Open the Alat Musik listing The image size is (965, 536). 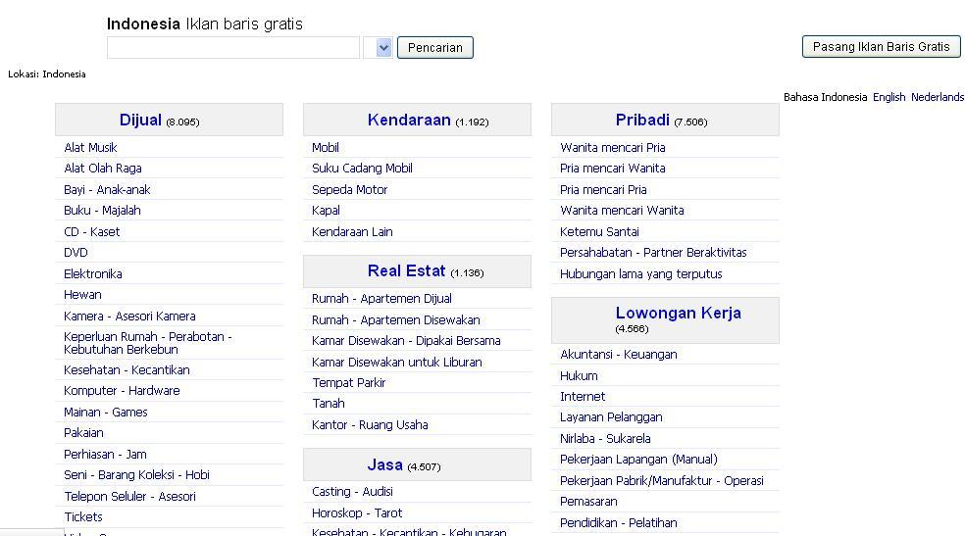coord(90,148)
